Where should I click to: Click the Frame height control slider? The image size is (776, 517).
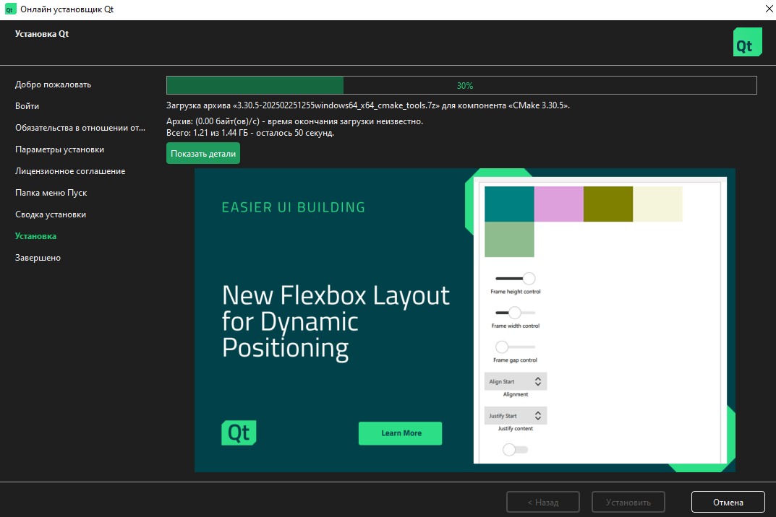point(515,279)
